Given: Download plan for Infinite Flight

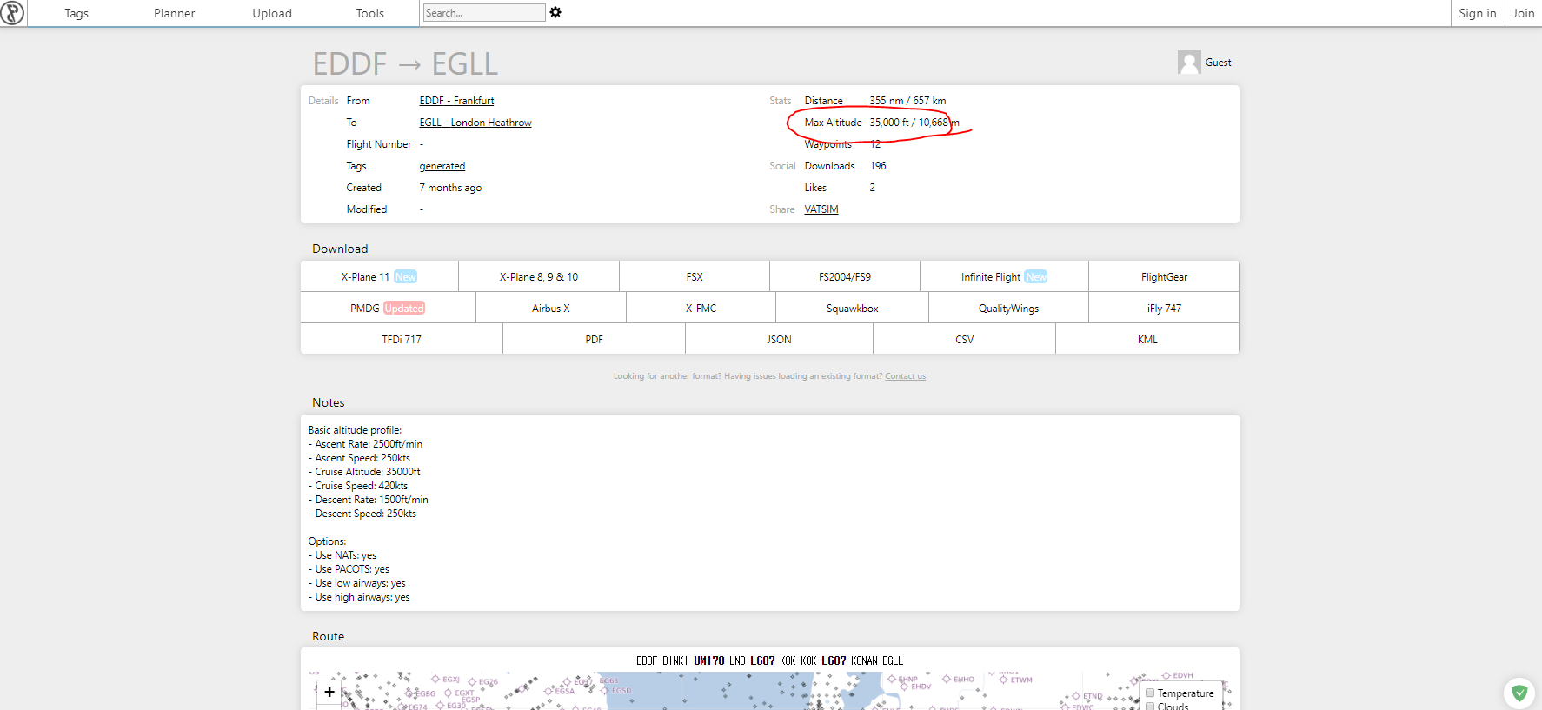Looking at the screenshot, I should tap(1004, 276).
